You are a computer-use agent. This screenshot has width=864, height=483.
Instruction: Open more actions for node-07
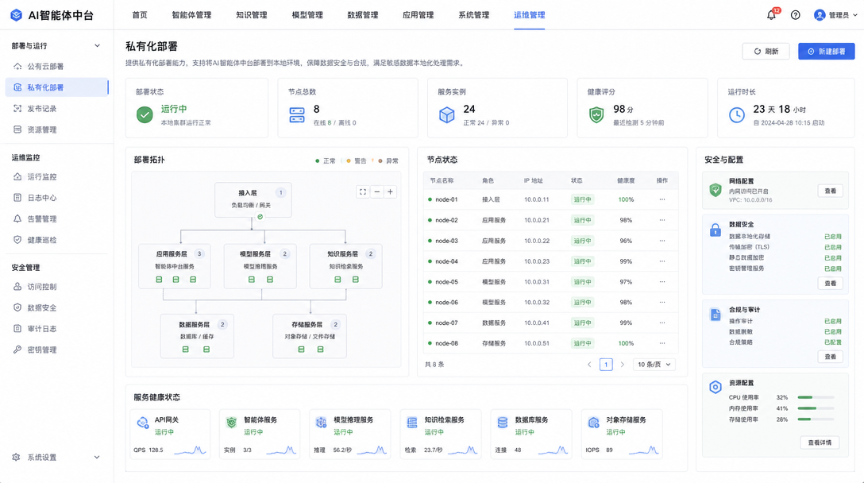pyautogui.click(x=661, y=323)
